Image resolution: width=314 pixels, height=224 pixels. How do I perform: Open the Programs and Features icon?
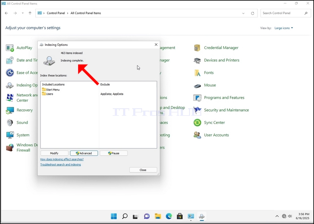click(197, 98)
